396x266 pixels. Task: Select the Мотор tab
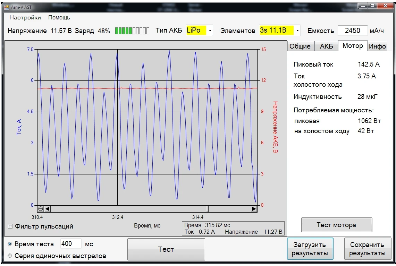click(353, 46)
